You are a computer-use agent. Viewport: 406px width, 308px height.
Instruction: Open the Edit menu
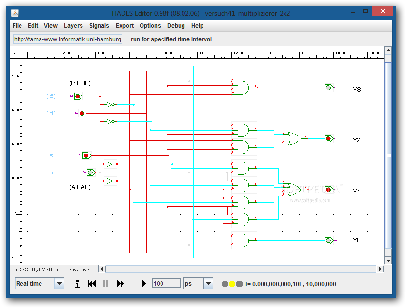(33, 26)
